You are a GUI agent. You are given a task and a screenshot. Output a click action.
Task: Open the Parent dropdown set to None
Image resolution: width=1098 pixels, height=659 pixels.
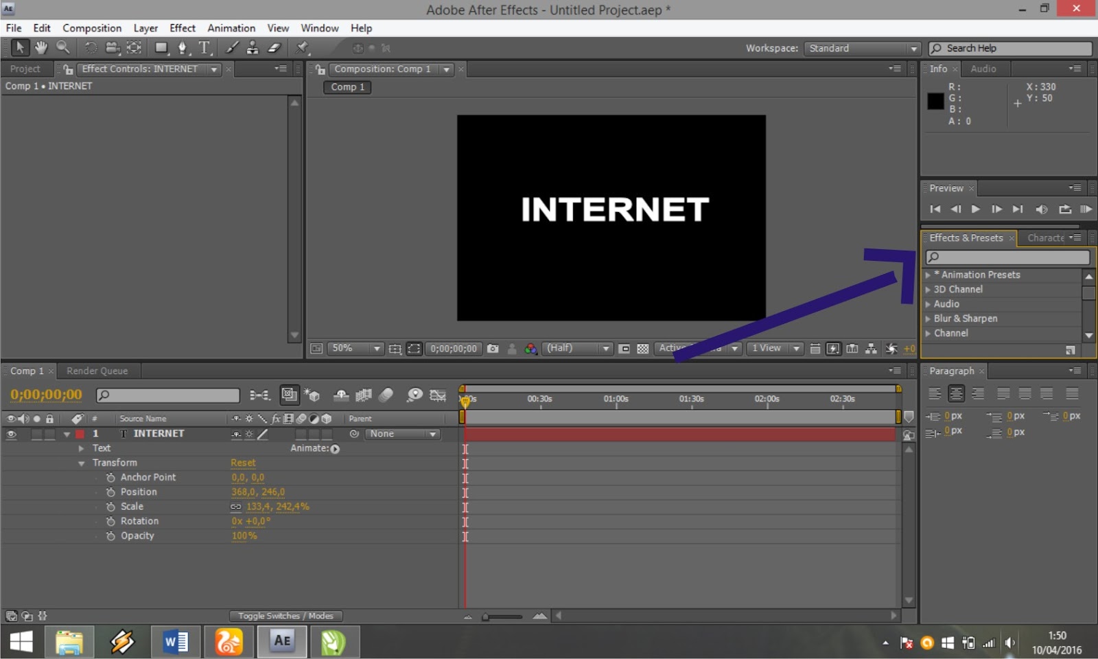[402, 433]
